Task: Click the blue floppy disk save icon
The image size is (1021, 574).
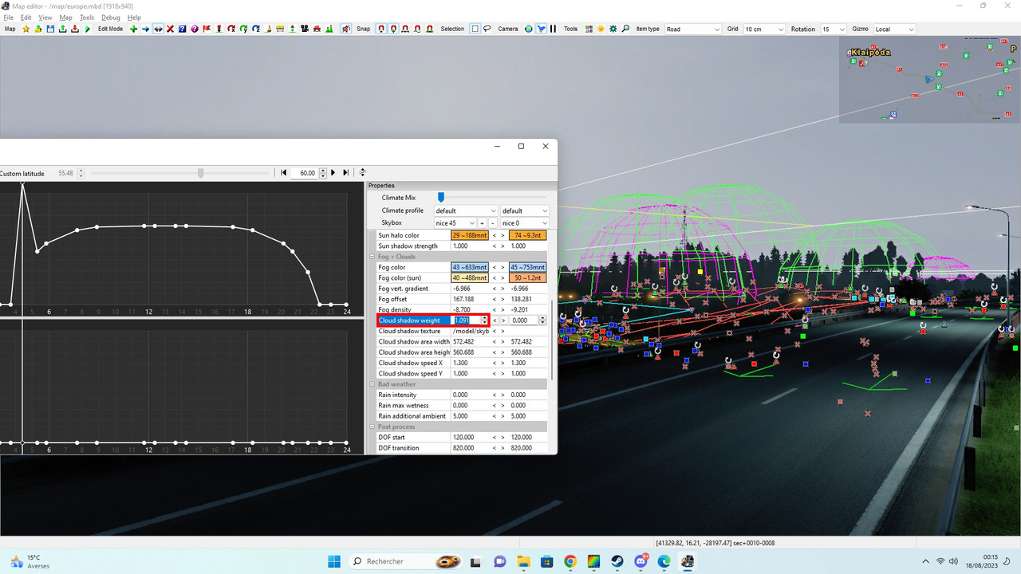Action: coord(50,29)
